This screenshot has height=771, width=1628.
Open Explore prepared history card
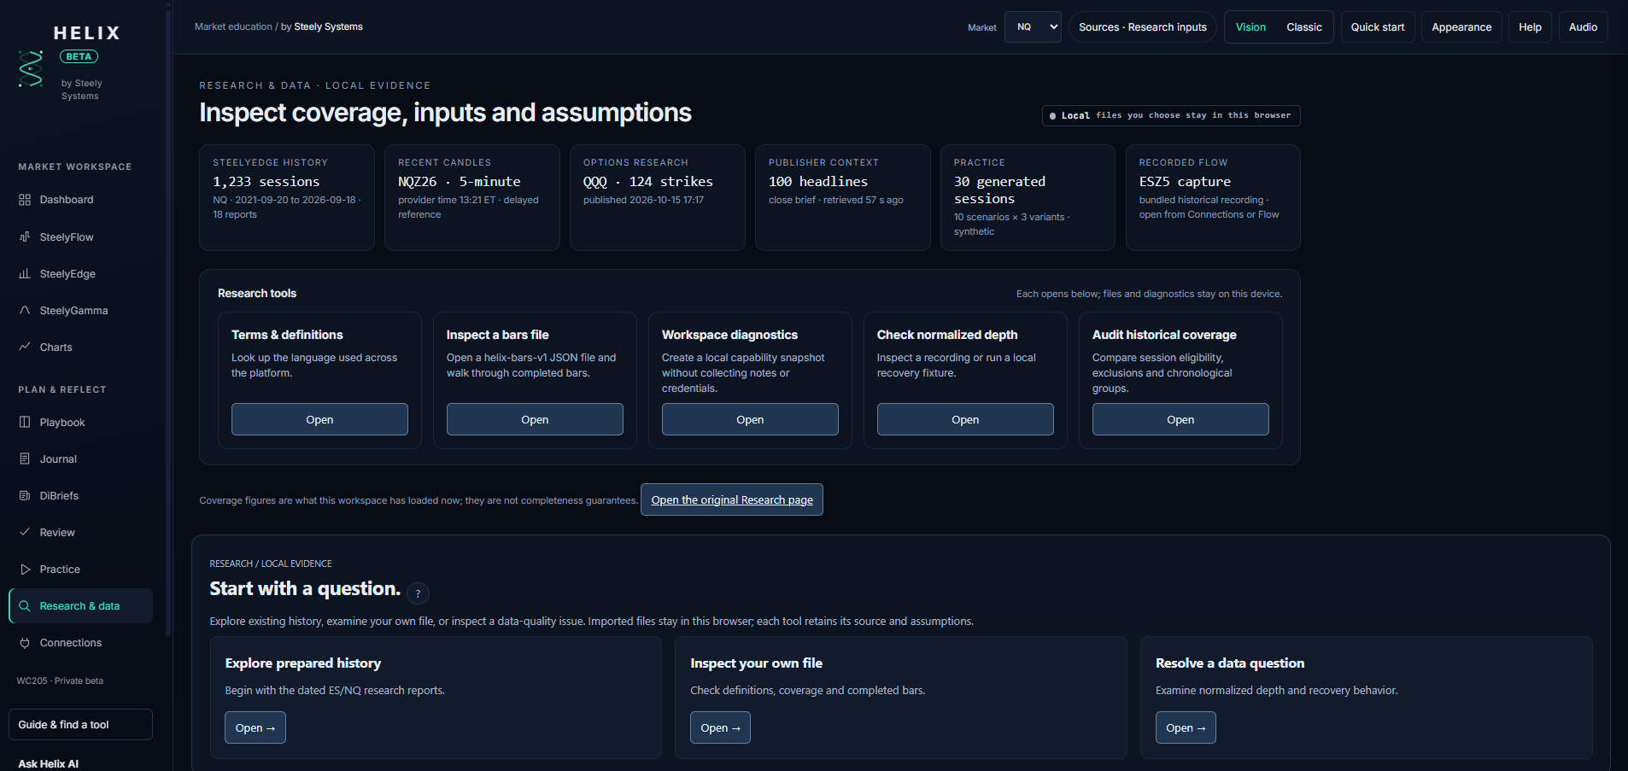(x=255, y=727)
